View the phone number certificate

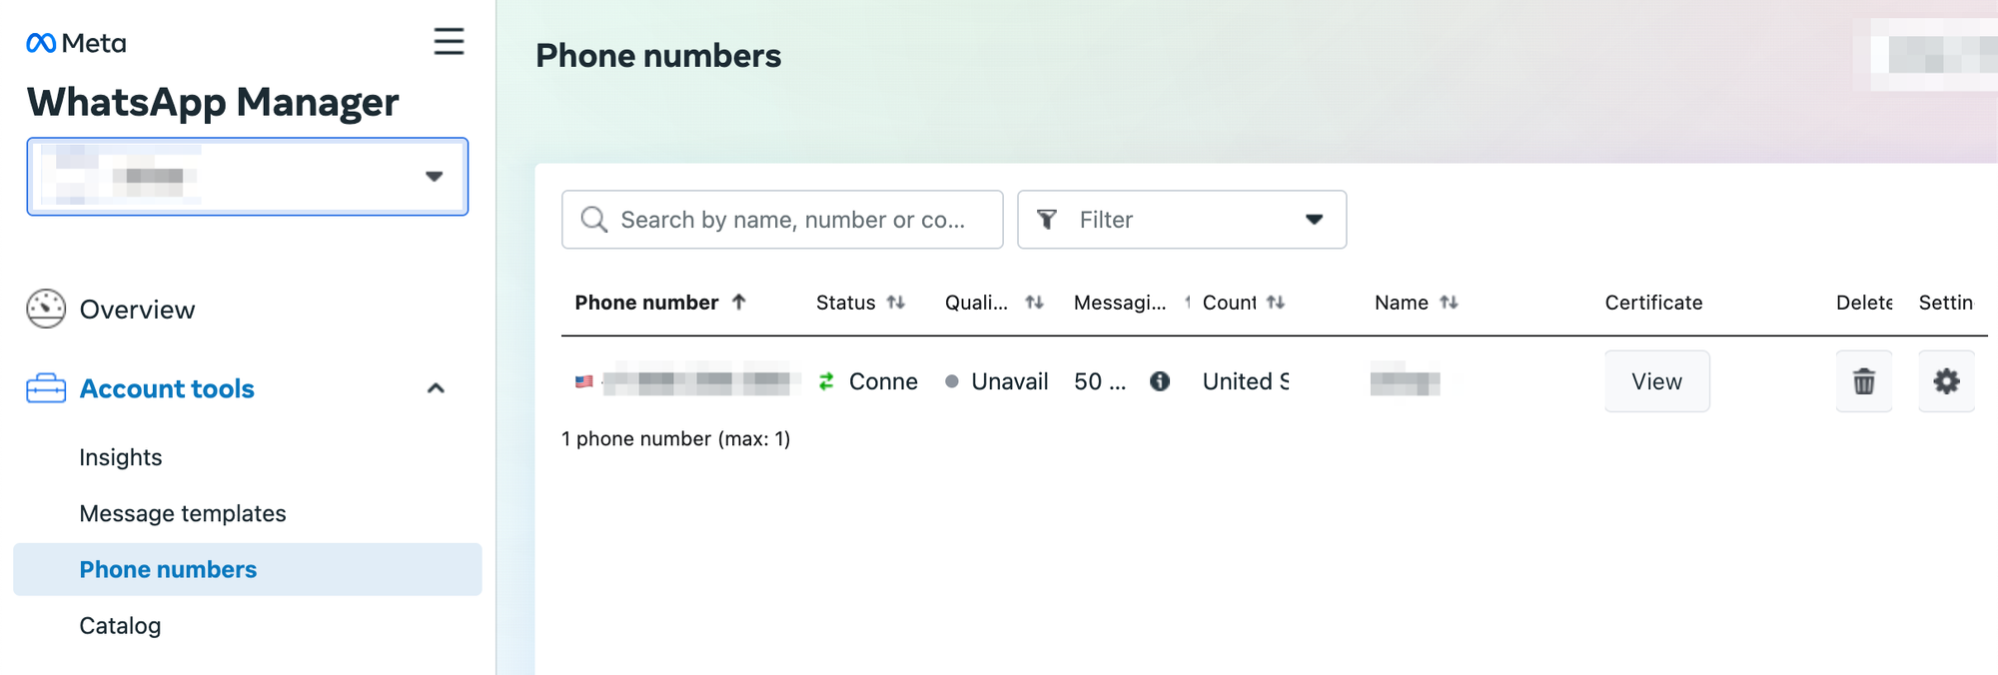(x=1657, y=381)
